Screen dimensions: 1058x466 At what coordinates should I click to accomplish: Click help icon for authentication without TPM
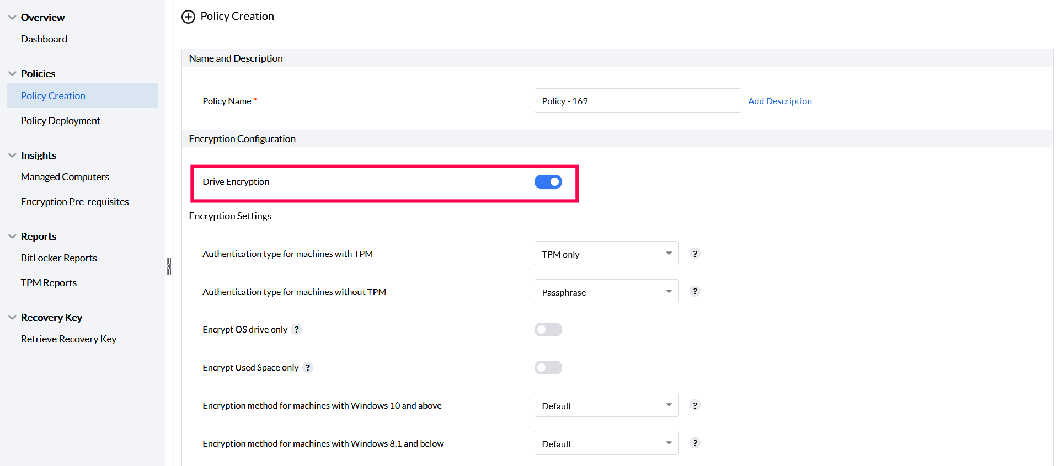[x=695, y=292]
